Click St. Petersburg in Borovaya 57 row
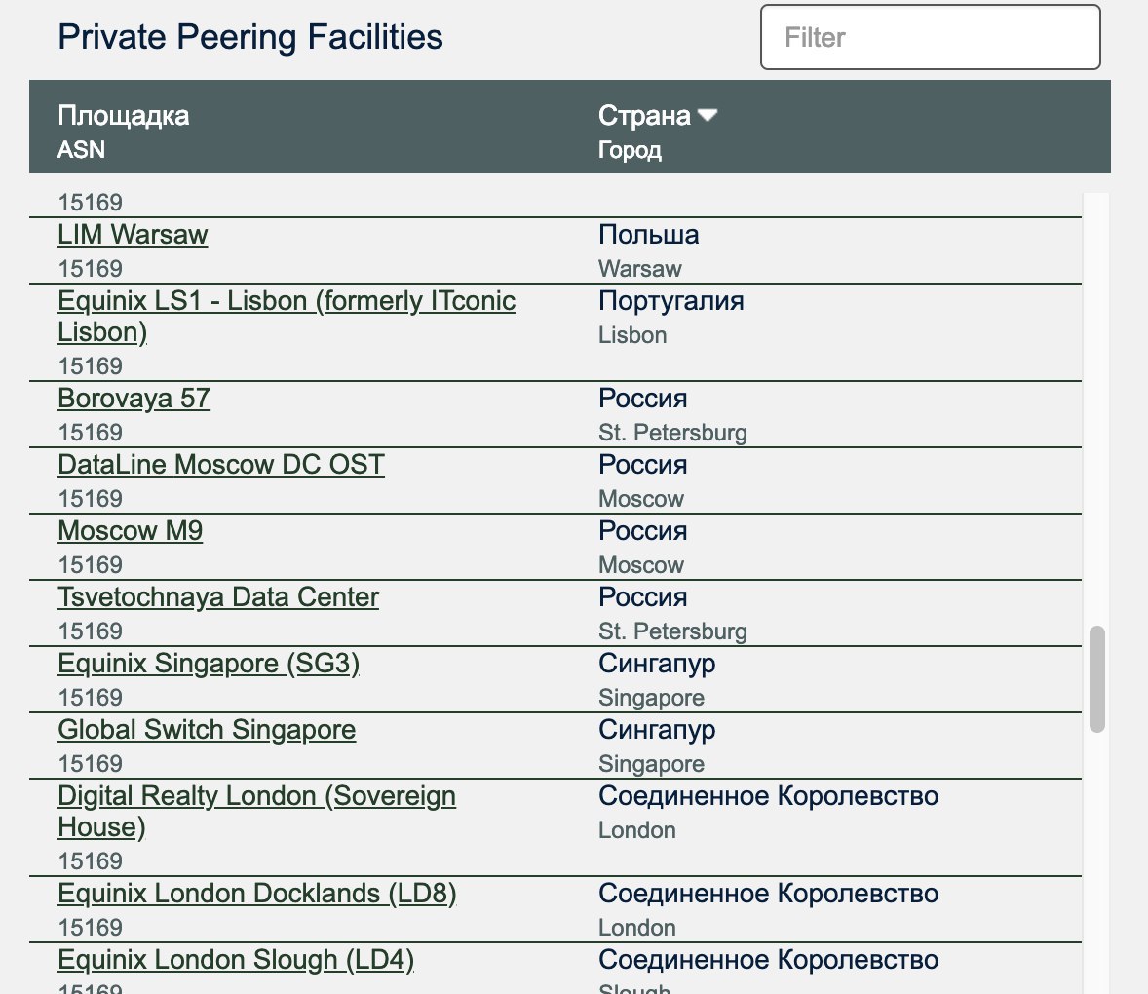The image size is (1148, 994). click(x=672, y=433)
